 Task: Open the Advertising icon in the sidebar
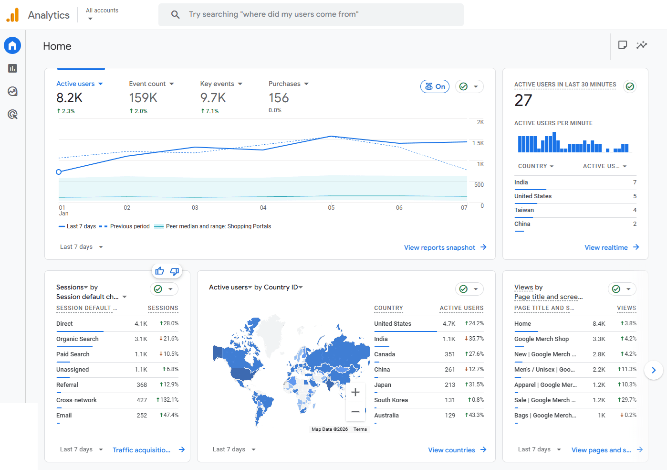pyautogui.click(x=12, y=114)
